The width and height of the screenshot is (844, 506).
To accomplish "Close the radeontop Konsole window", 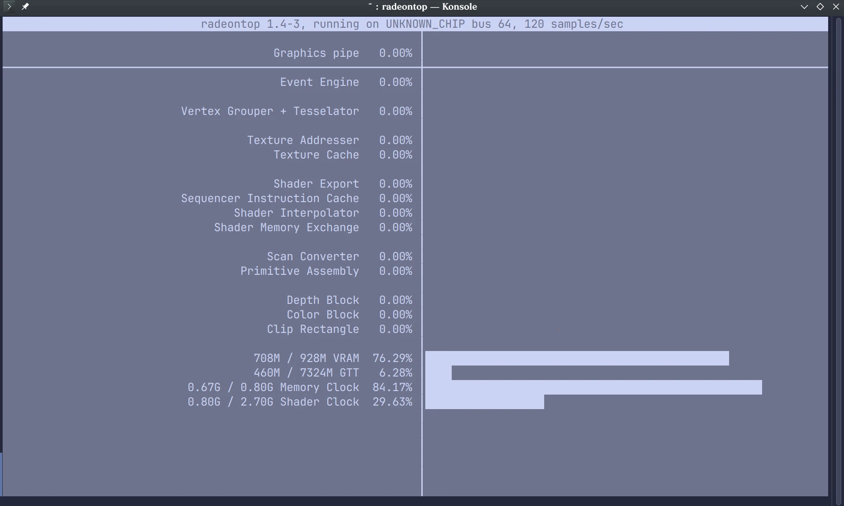I will [836, 7].
